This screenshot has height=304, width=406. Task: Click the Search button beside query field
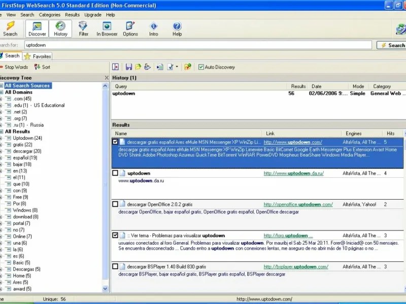click(x=391, y=45)
